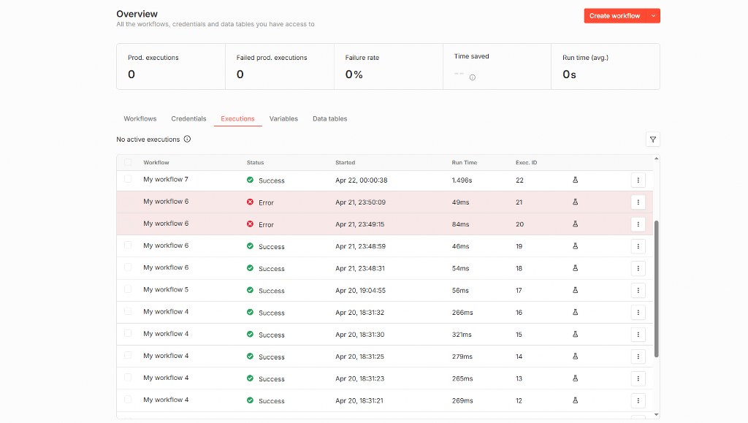Check the box for My workflow 7 execution 22
748x423 pixels.
[x=128, y=179]
